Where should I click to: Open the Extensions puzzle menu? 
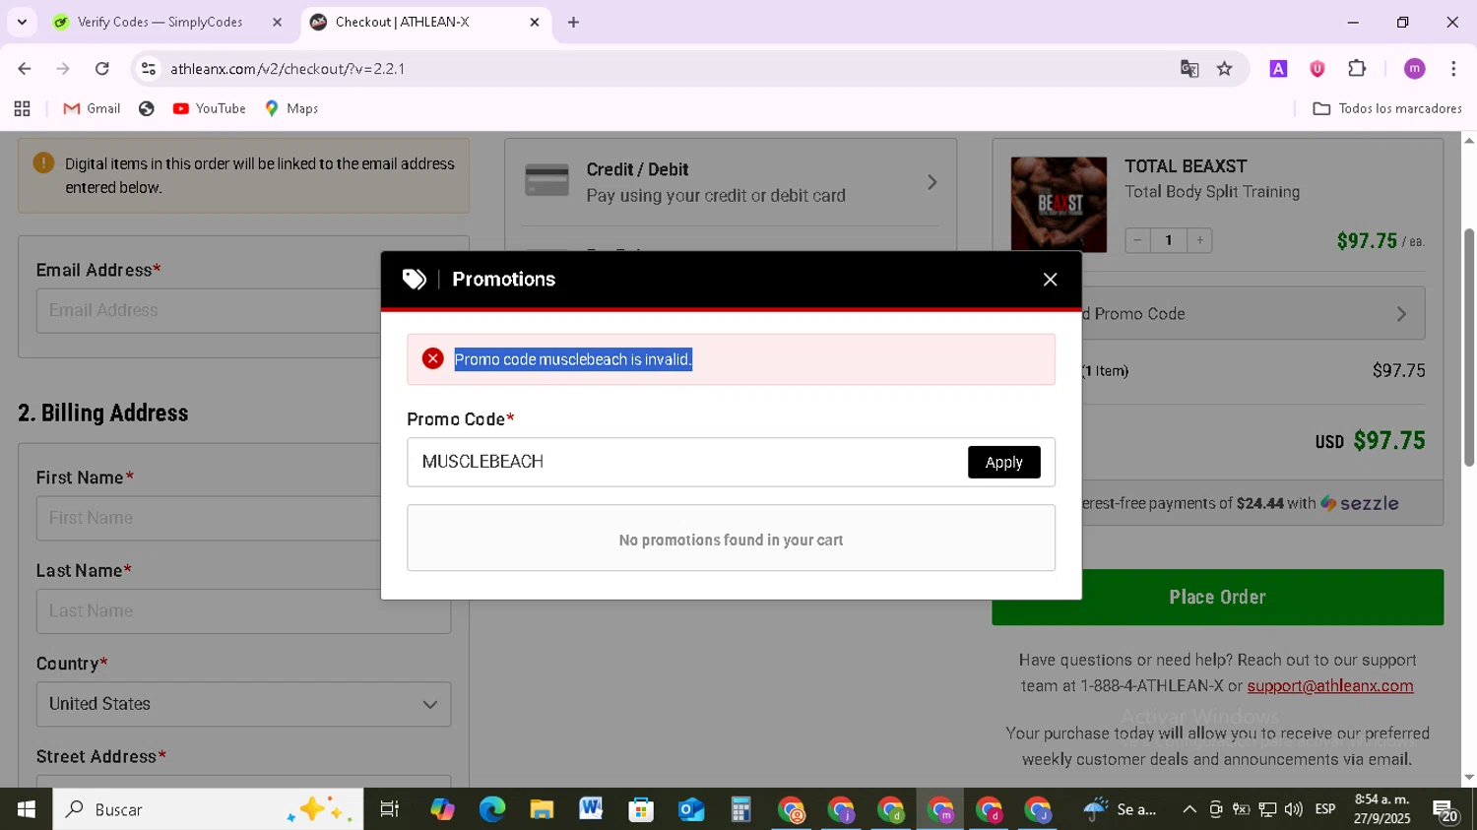click(1357, 69)
